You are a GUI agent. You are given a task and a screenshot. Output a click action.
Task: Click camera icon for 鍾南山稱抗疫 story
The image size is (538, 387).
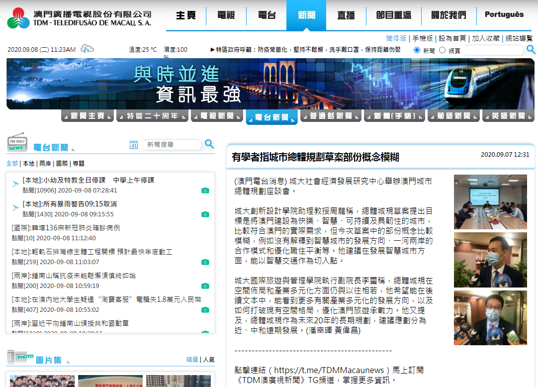pos(205,286)
